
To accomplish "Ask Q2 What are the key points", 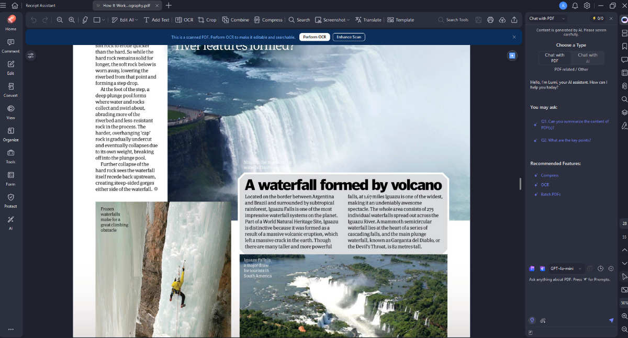I will [x=566, y=140].
